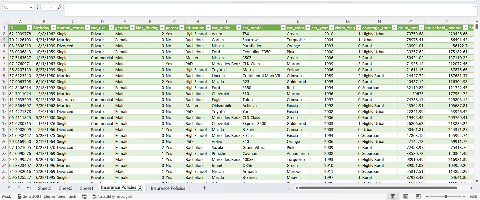The image size is (480, 200).
Task: Switch to Page Break Preview view
Action: [x=418, y=197]
